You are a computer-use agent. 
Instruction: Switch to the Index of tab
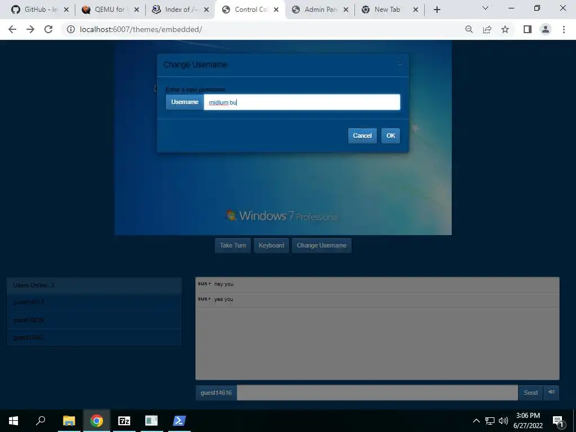coord(180,10)
